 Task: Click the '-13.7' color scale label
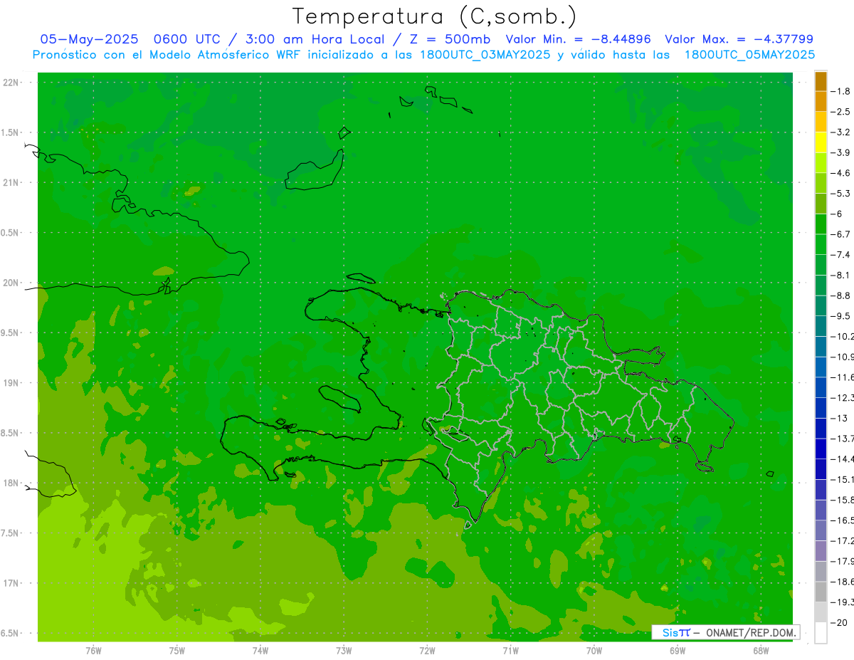coord(843,439)
